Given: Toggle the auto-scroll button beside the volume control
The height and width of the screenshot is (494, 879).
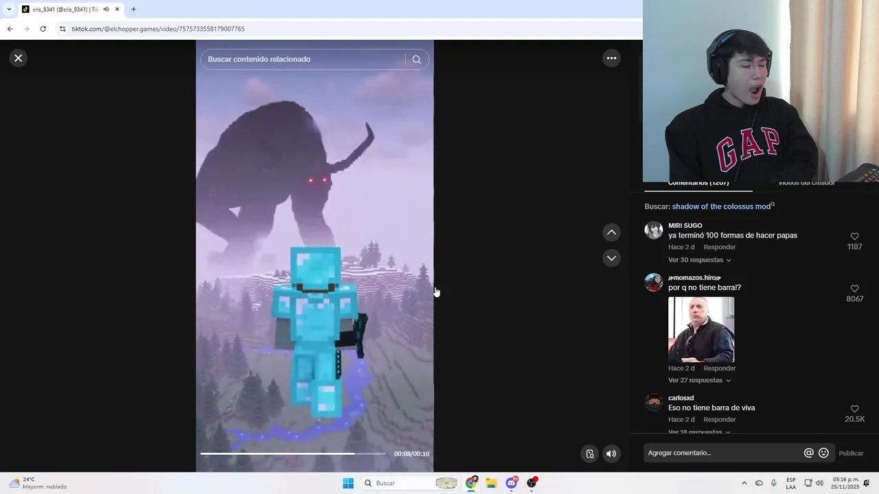Looking at the screenshot, I should coord(589,454).
